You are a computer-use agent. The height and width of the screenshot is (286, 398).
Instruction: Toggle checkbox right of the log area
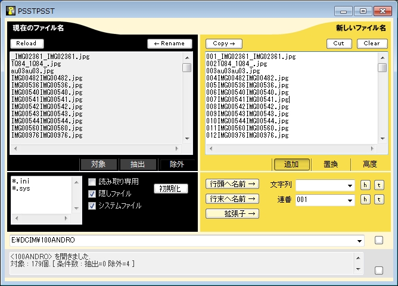point(379,271)
